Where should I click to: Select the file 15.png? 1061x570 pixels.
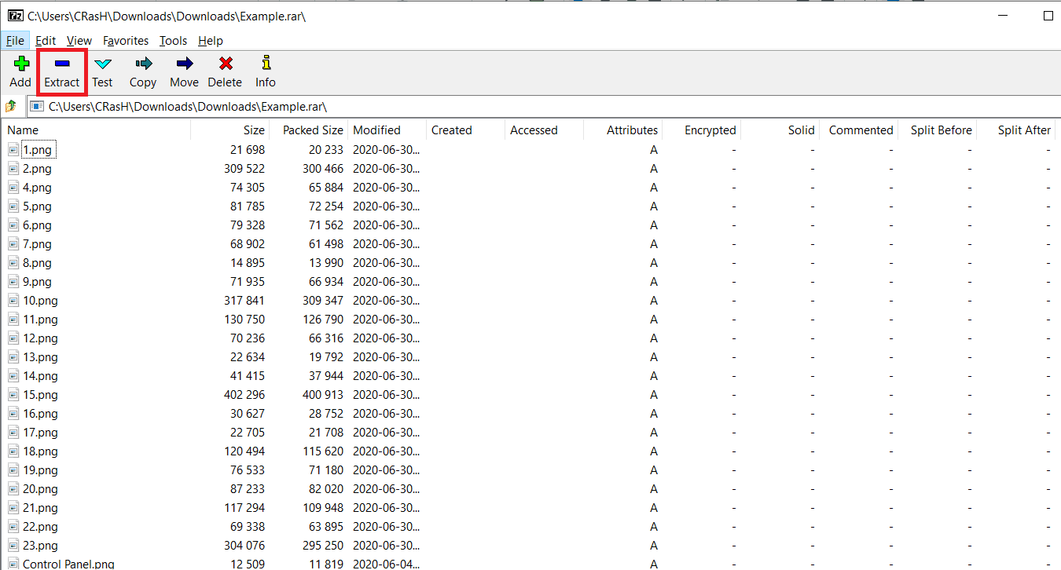coord(40,395)
